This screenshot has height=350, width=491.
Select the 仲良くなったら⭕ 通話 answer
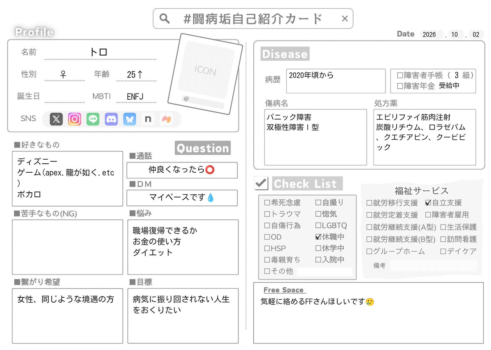pos(182,170)
